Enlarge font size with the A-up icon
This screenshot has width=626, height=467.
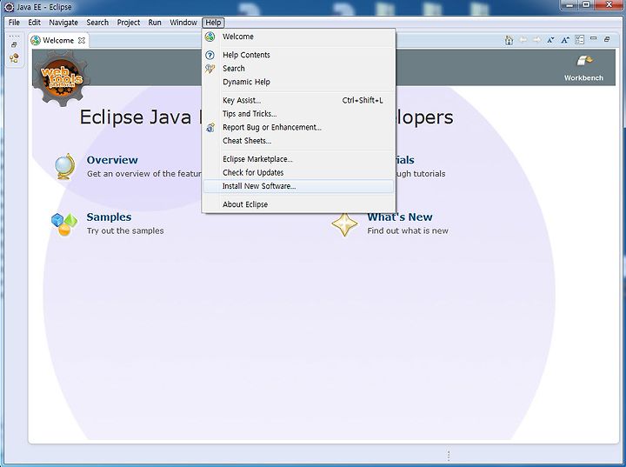click(565, 40)
